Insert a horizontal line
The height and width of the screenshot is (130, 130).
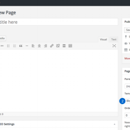click(x=27, y=46)
